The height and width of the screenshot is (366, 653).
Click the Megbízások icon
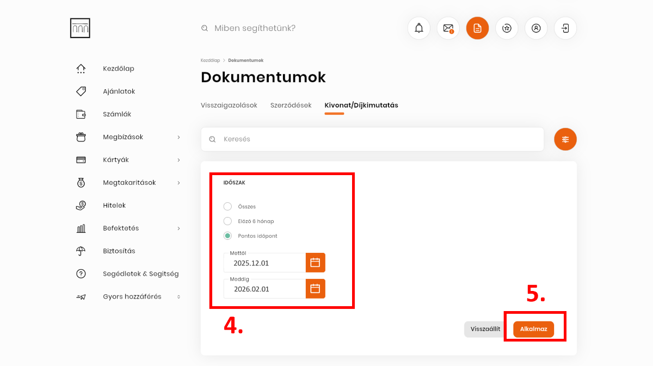tap(81, 137)
